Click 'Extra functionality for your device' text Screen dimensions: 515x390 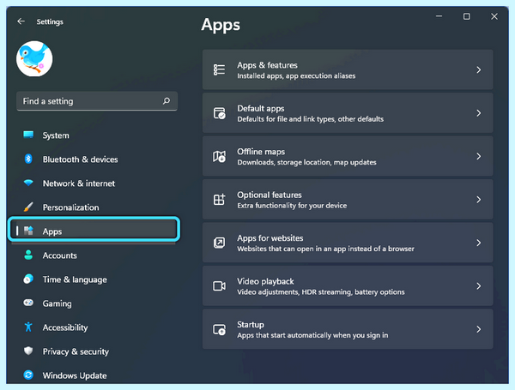click(292, 206)
